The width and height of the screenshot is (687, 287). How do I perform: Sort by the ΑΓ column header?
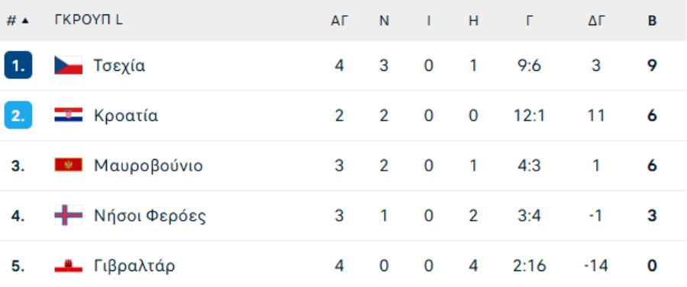pos(339,21)
